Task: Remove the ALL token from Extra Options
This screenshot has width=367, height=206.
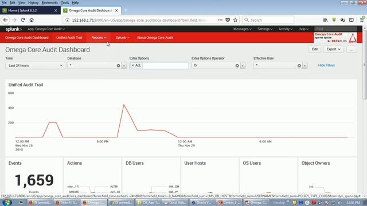Action: (132, 66)
